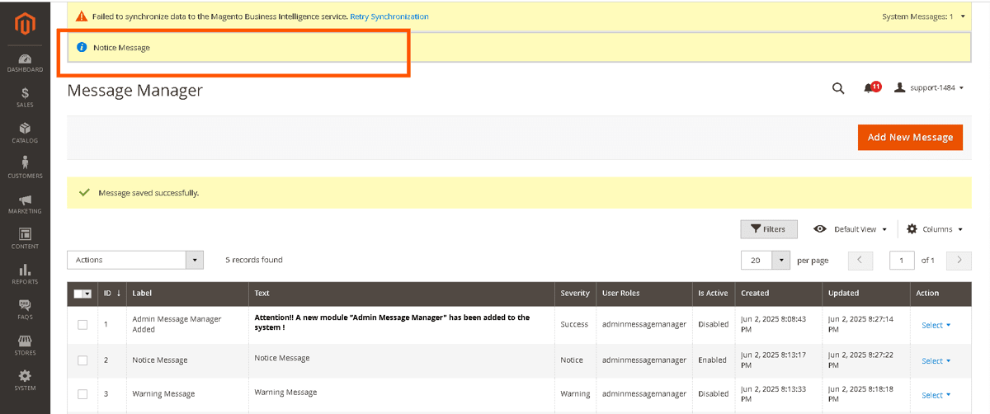The height and width of the screenshot is (414, 990).
Task: Click the current page number field
Action: pos(902,260)
